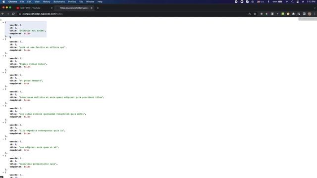Open the Tab menu
The width and height of the screenshot is (317, 178).
(x=81, y=1)
